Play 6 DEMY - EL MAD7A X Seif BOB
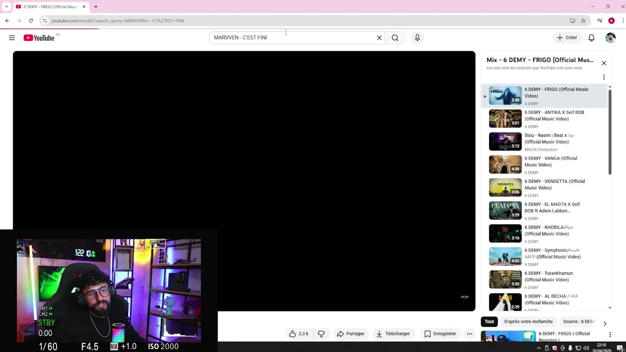Screen dimensions: 626x352 545,211
